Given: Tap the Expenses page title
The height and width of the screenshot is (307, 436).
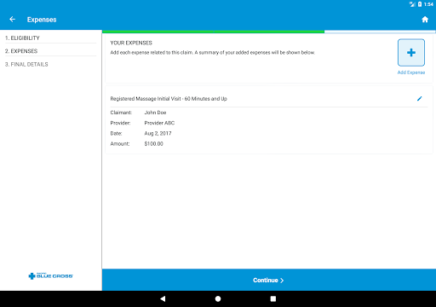Looking at the screenshot, I should [42, 20].
